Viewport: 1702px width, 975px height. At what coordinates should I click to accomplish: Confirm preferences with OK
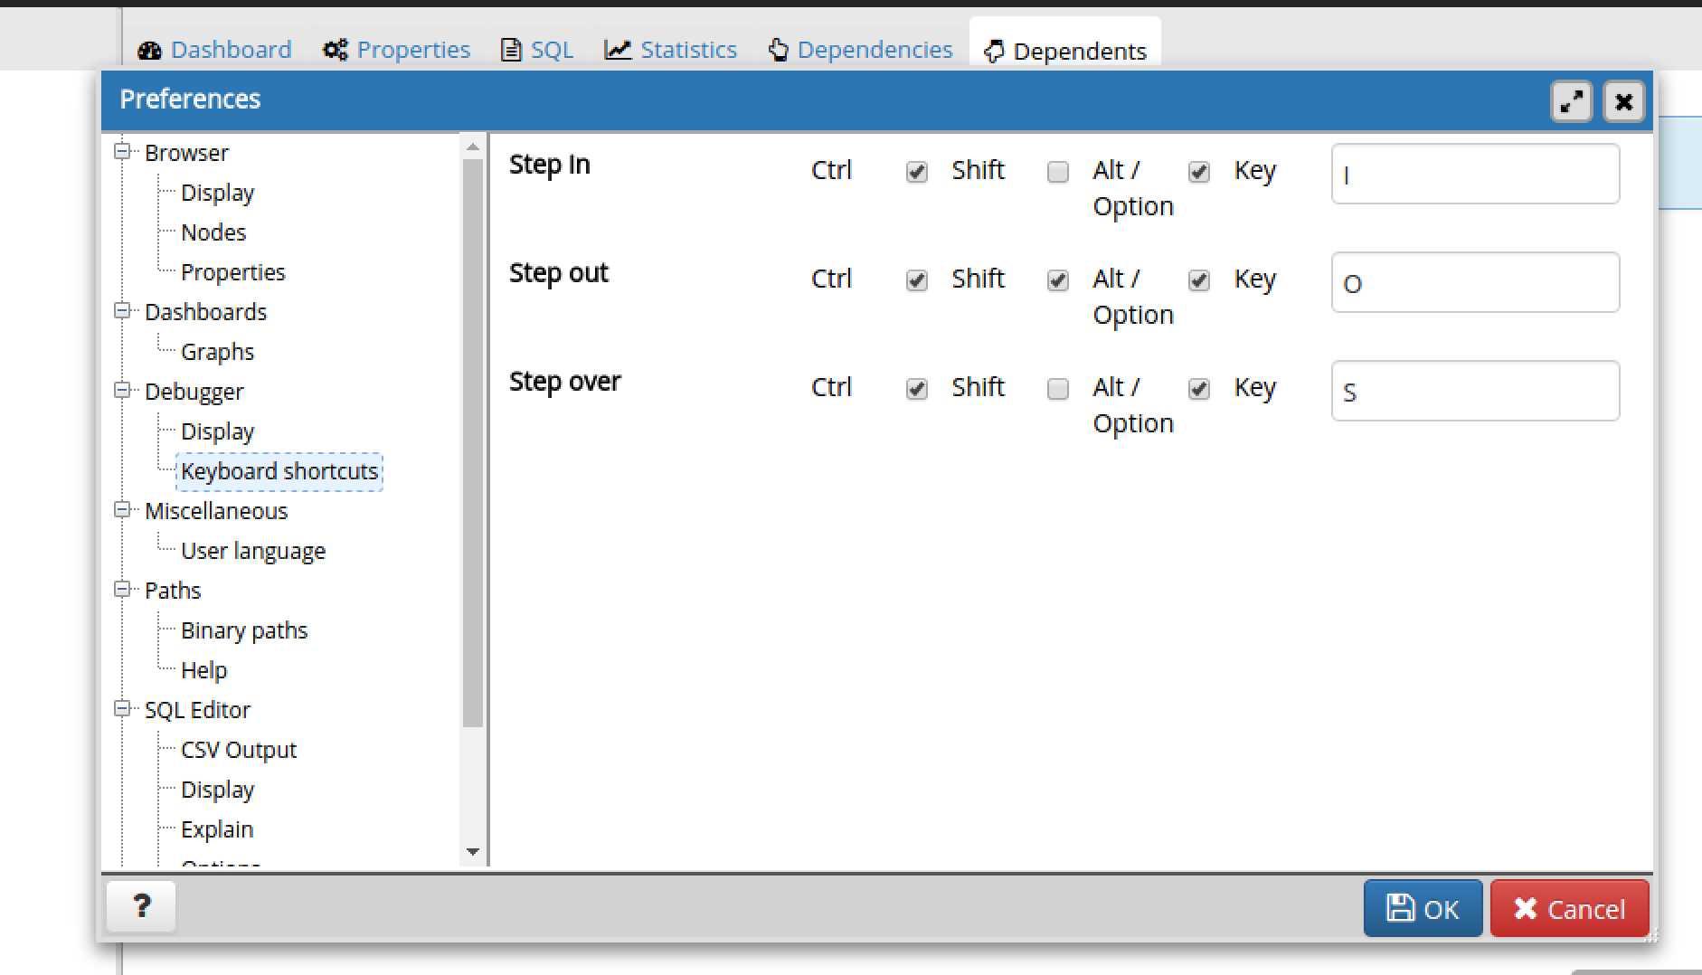tap(1423, 908)
